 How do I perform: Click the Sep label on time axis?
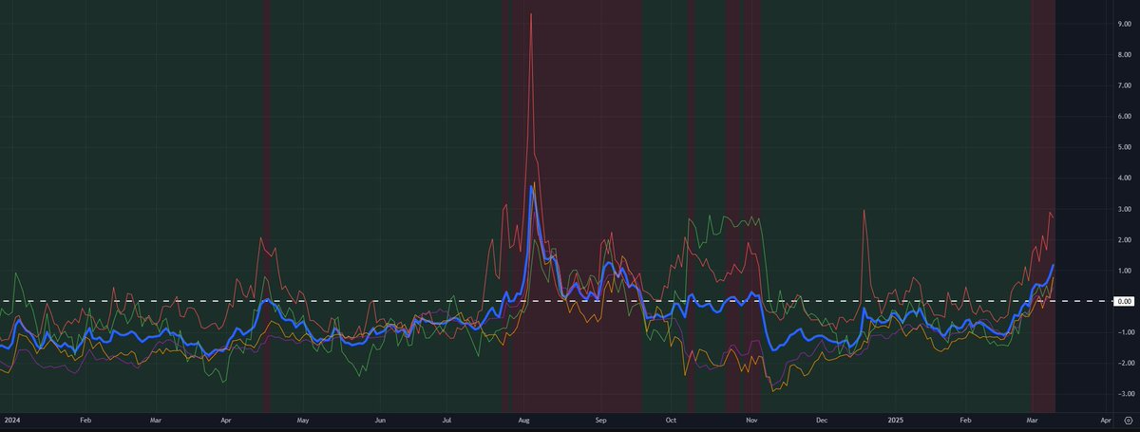(x=600, y=419)
